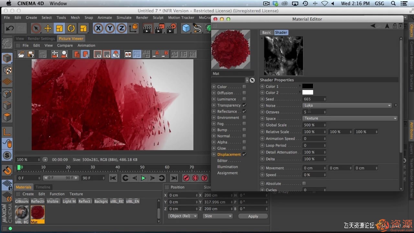The width and height of the screenshot is (414, 233).
Task: Click the Render View clapperboard icon
Action: [x=147, y=28]
